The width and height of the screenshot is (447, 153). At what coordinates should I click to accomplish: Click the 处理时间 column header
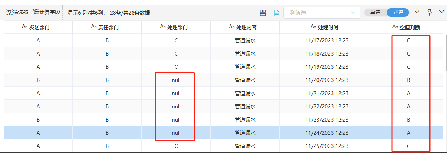point(327,27)
